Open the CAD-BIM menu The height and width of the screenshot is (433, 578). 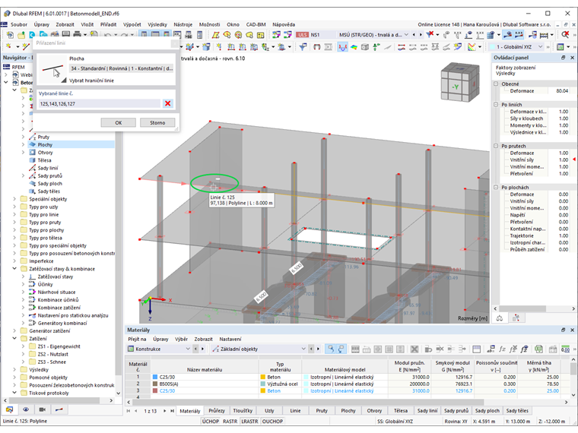pyautogui.click(x=256, y=24)
